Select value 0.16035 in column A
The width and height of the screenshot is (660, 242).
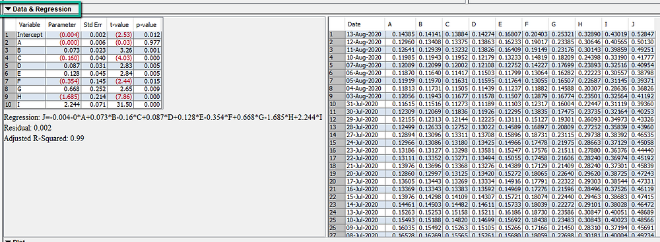pyautogui.click(x=400, y=229)
